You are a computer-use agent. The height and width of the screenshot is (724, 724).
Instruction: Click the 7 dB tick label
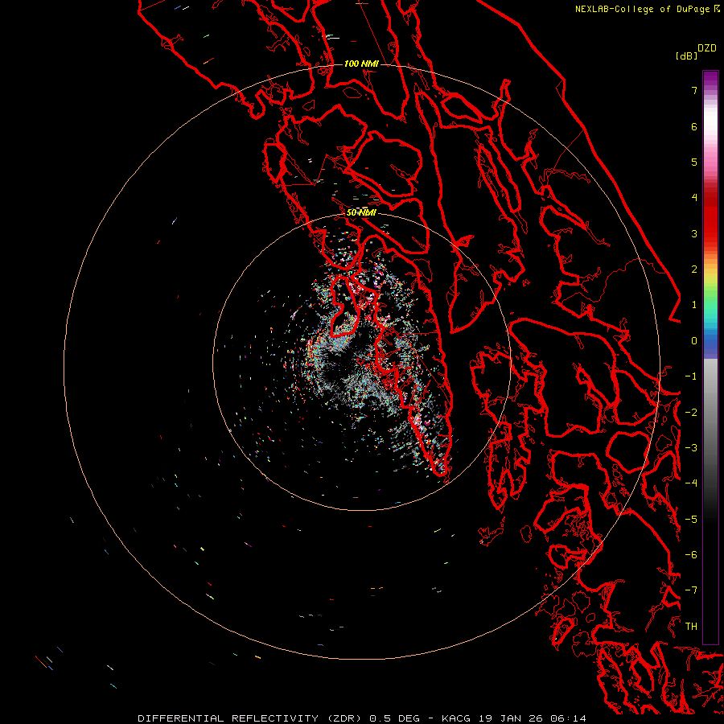(x=694, y=90)
